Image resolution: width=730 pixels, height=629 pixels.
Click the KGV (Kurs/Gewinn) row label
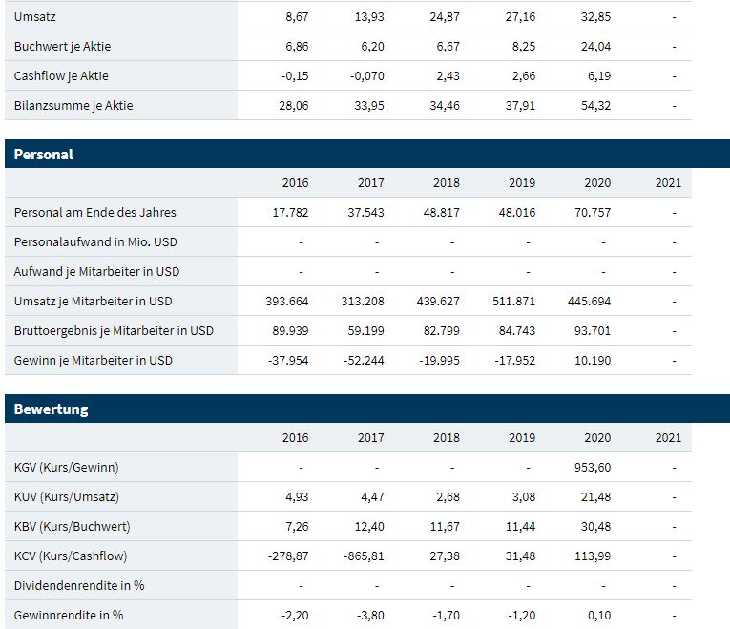click(x=67, y=467)
